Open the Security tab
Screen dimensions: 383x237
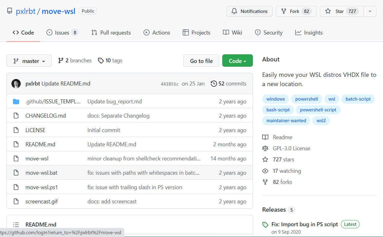[269, 33]
